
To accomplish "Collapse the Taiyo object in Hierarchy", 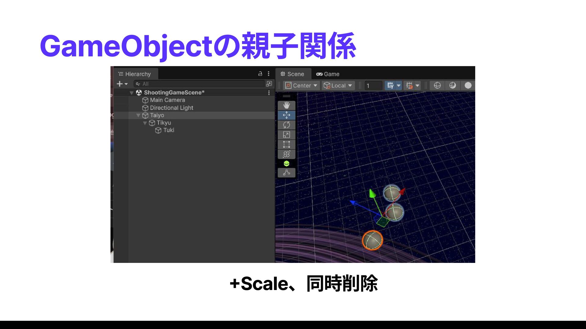I will click(138, 115).
